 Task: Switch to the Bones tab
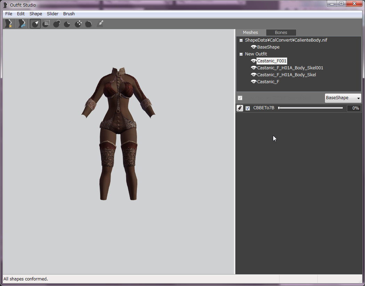281,33
